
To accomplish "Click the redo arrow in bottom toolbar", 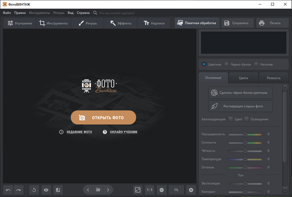I will pos(18,190).
